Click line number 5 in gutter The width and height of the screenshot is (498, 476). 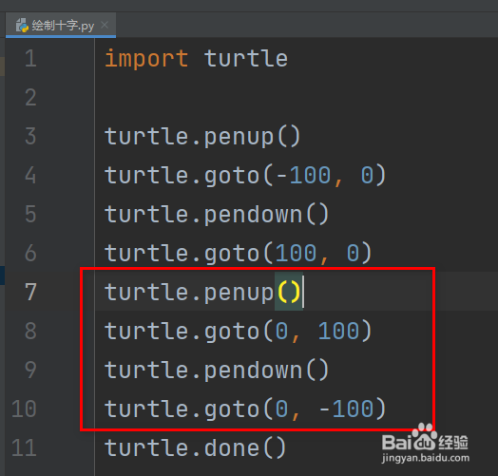click(30, 214)
